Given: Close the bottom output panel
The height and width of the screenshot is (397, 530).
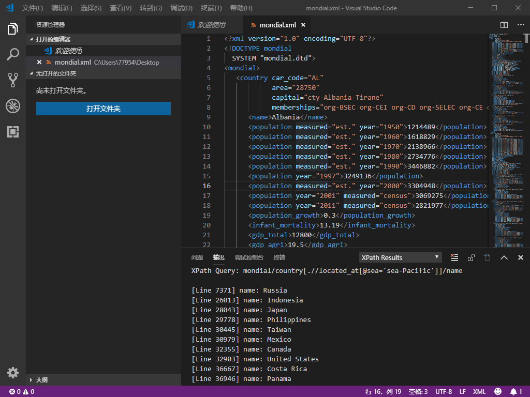Looking at the screenshot, I should (521, 257).
